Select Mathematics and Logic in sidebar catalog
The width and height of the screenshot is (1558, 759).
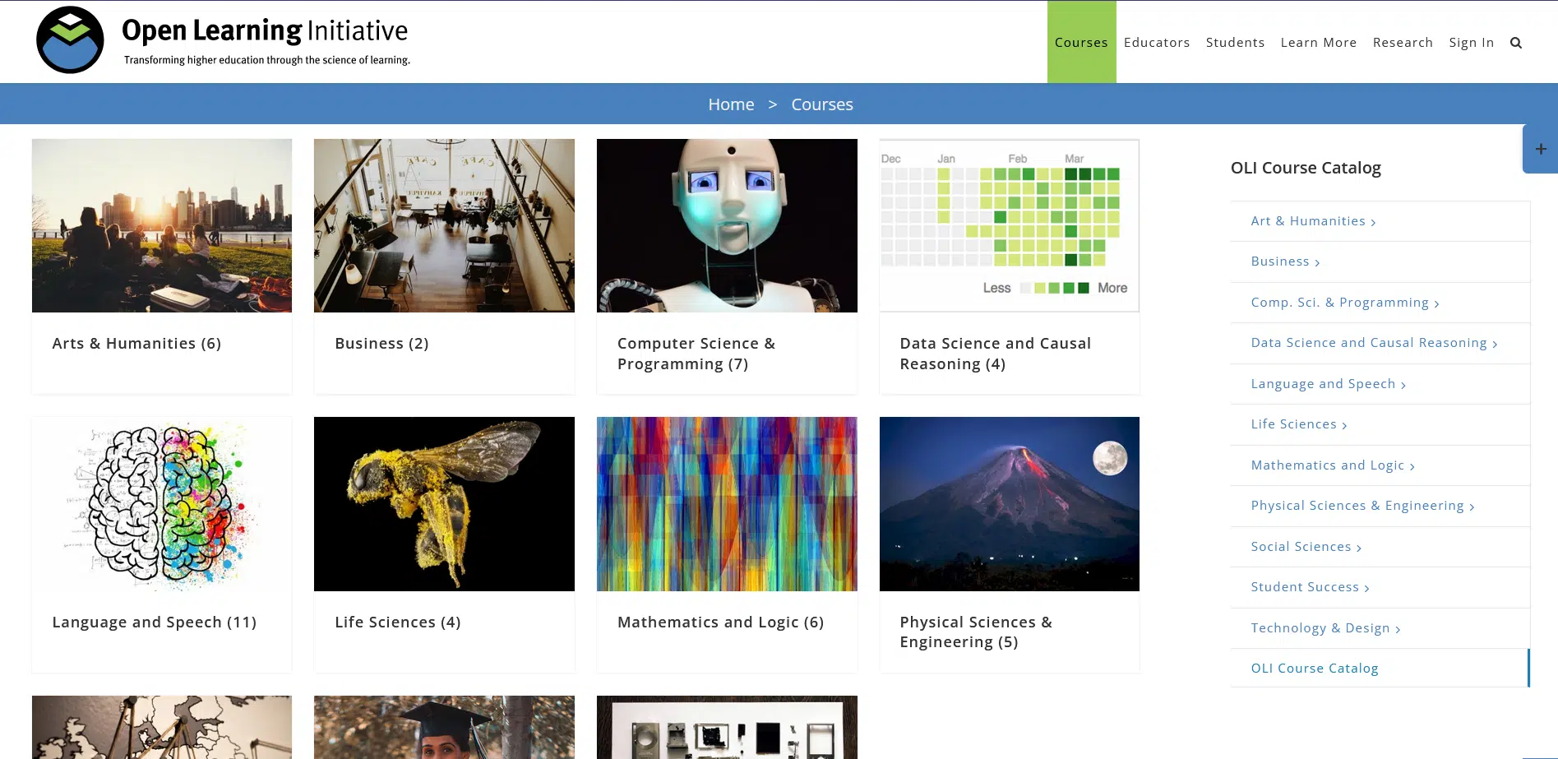click(1333, 465)
